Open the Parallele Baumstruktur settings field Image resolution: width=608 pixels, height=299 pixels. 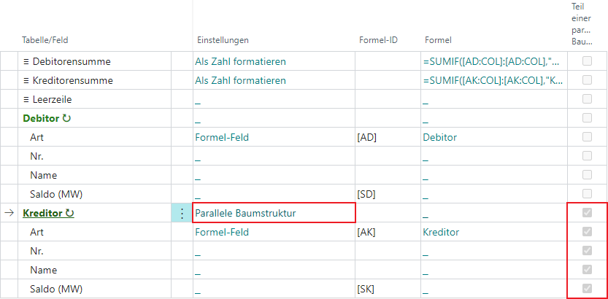pyautogui.click(x=274, y=213)
